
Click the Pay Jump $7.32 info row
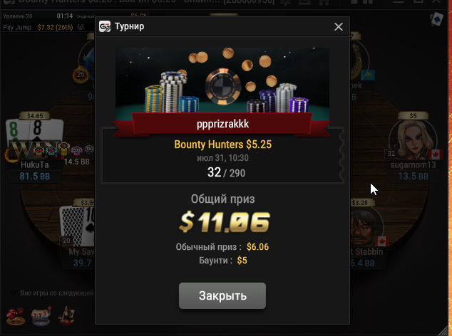(38, 27)
